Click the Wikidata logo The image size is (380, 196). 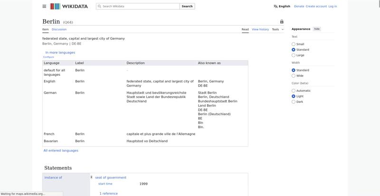[x=69, y=6]
